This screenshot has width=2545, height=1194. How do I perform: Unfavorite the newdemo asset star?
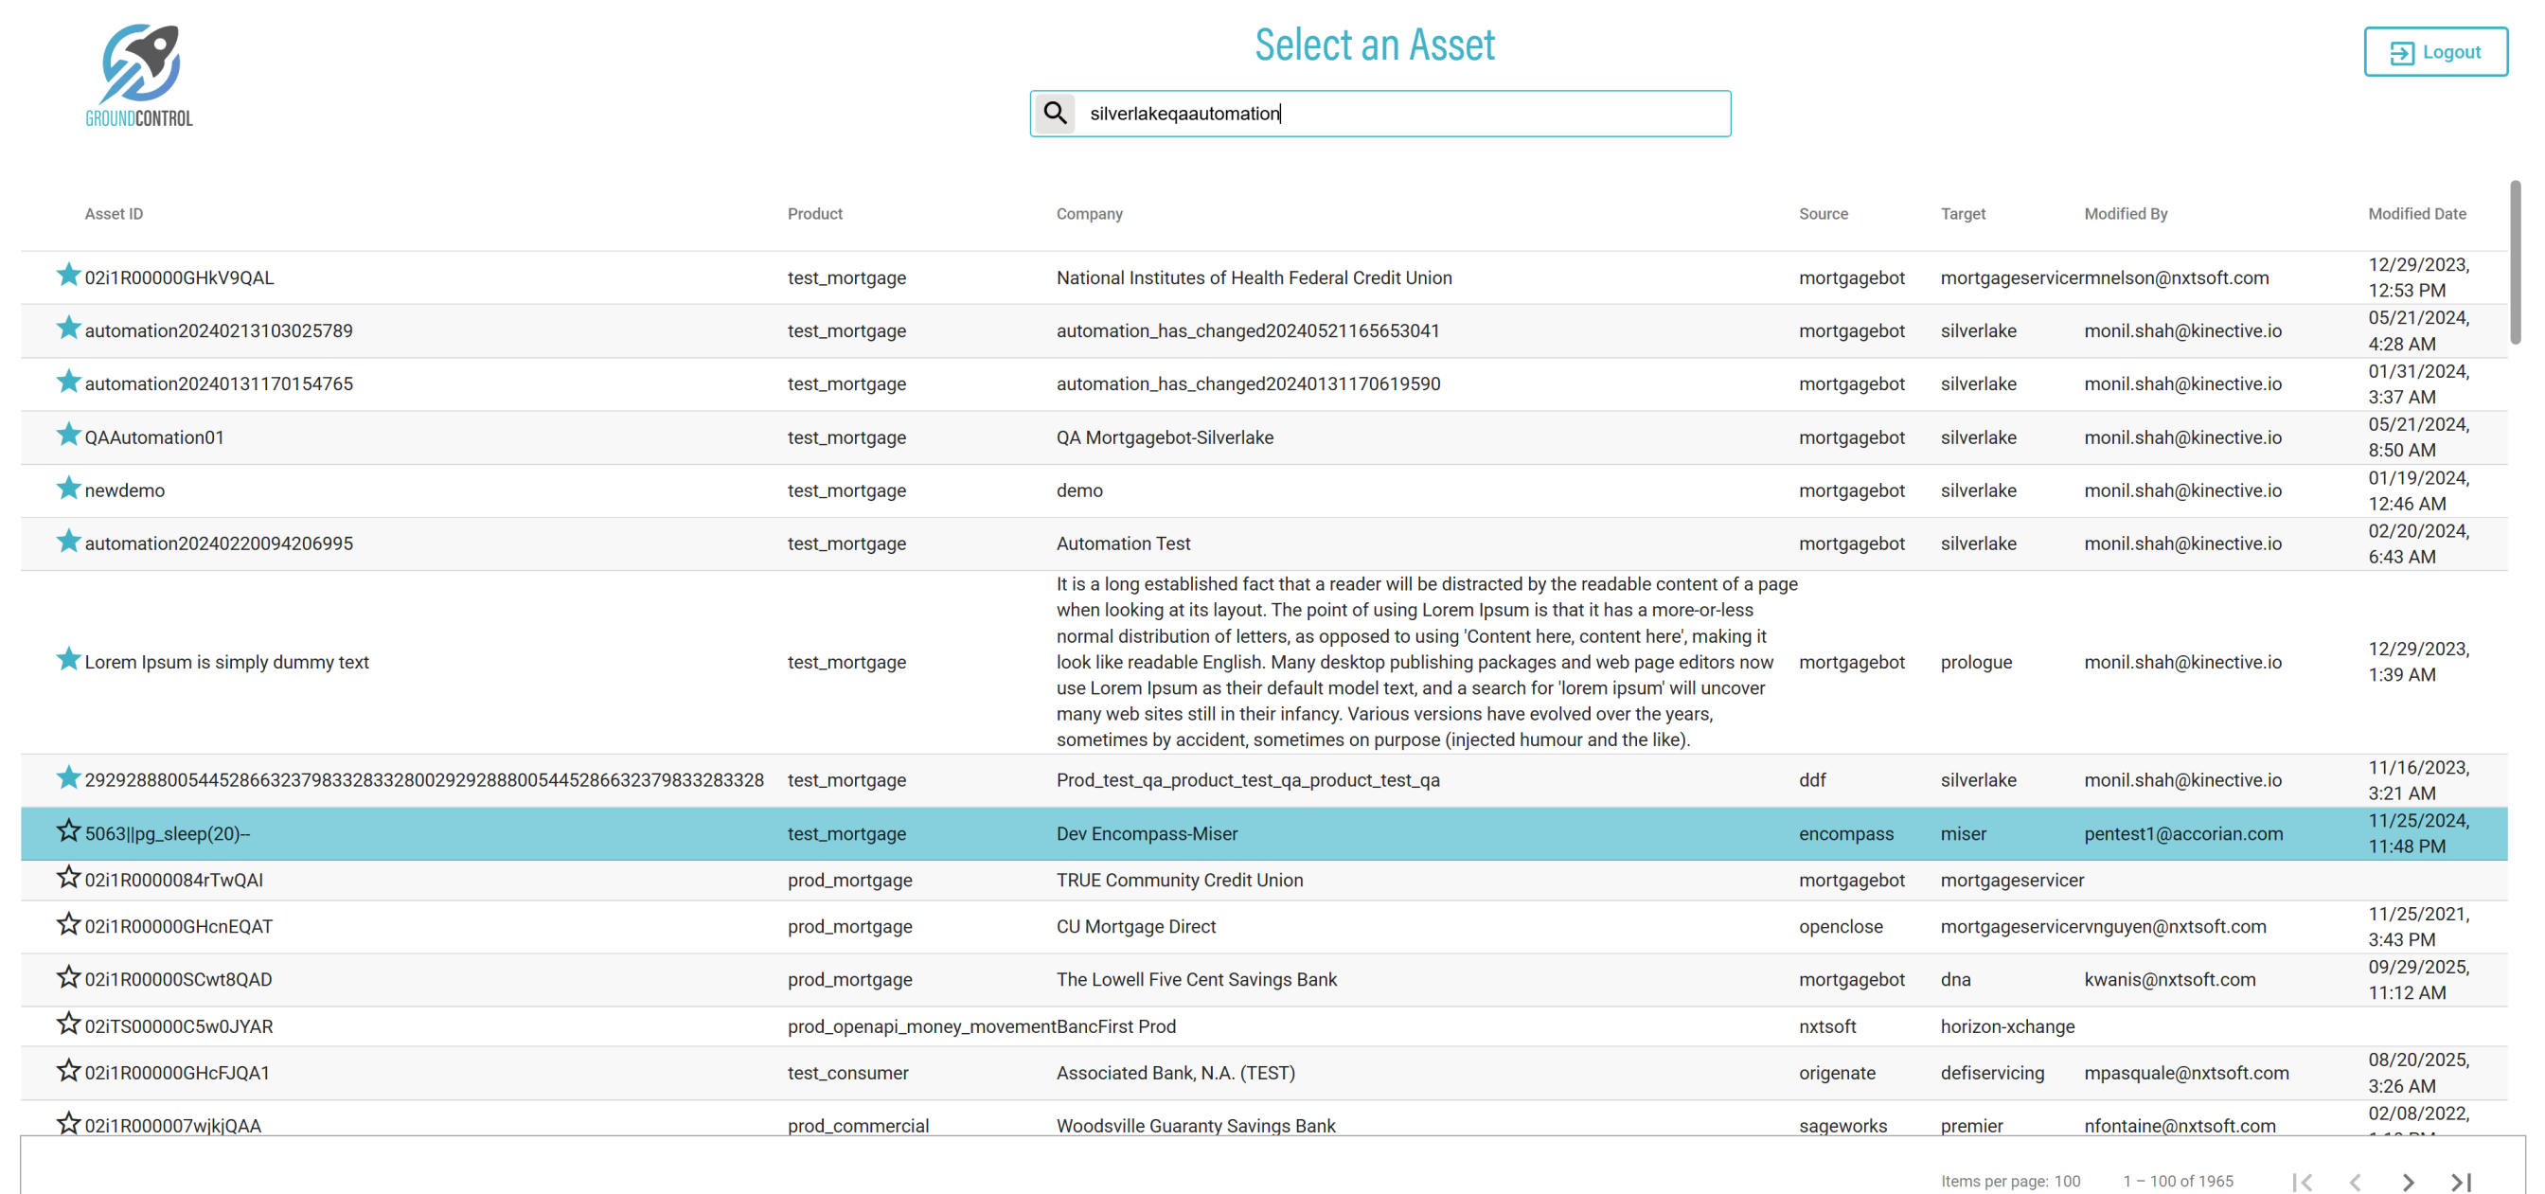coord(68,489)
